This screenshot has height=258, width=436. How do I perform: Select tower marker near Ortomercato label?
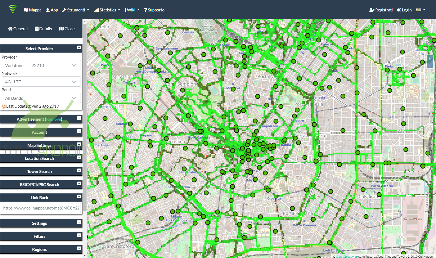point(366,217)
